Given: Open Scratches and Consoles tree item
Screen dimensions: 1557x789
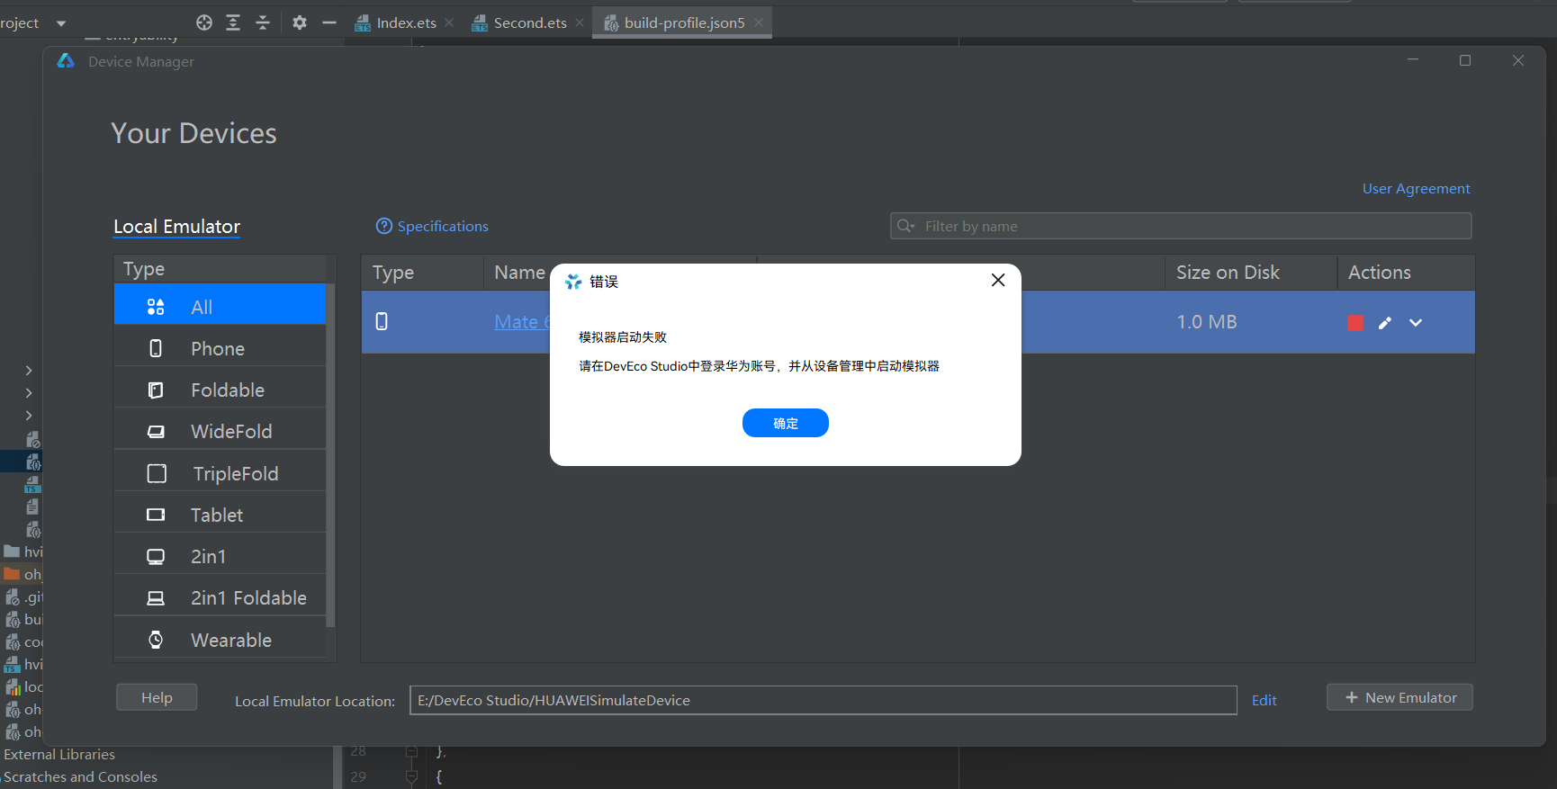Looking at the screenshot, I should pyautogui.click(x=80, y=776).
